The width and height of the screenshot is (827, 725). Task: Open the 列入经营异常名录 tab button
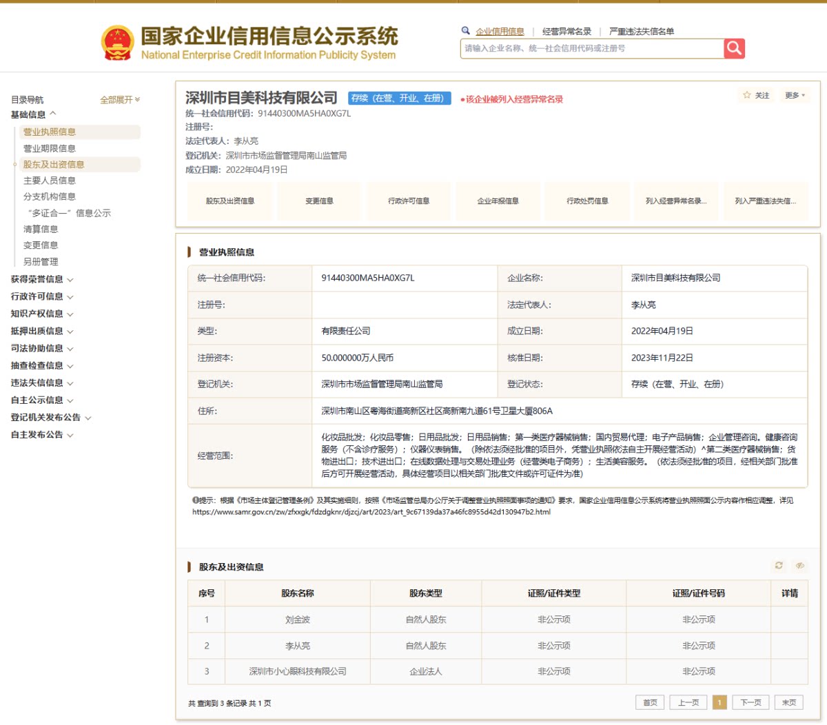point(676,201)
